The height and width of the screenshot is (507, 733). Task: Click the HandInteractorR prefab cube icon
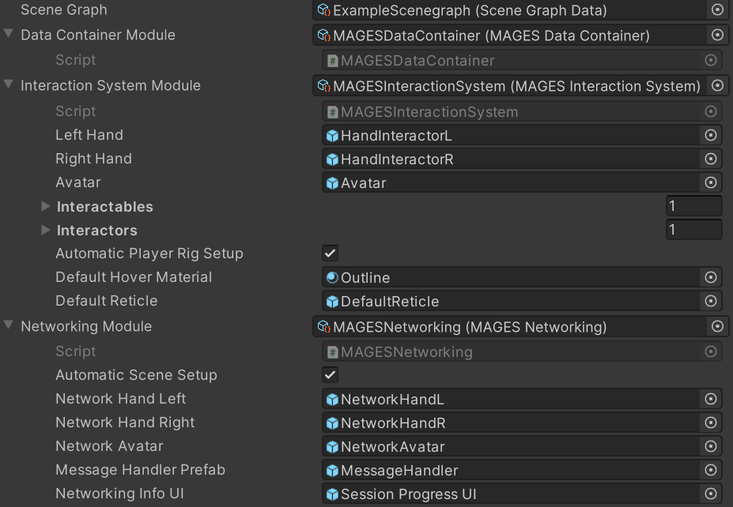click(332, 160)
